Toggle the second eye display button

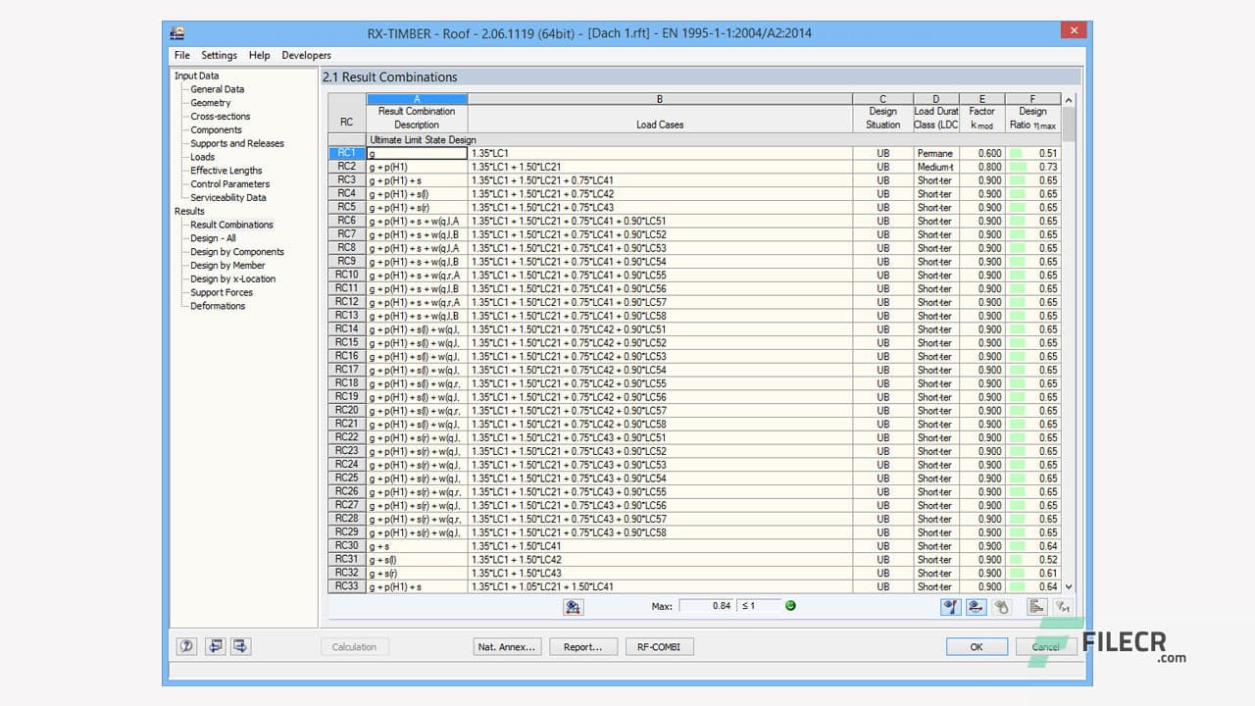(975, 607)
